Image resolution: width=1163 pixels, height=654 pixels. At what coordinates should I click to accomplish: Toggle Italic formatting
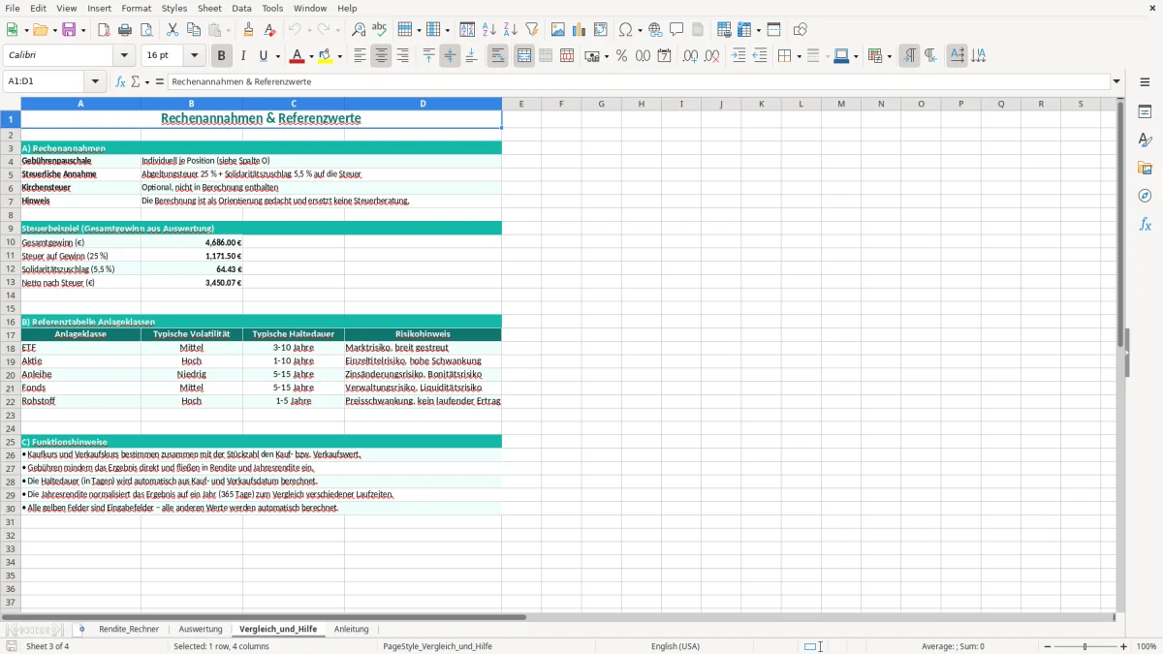[x=242, y=56]
